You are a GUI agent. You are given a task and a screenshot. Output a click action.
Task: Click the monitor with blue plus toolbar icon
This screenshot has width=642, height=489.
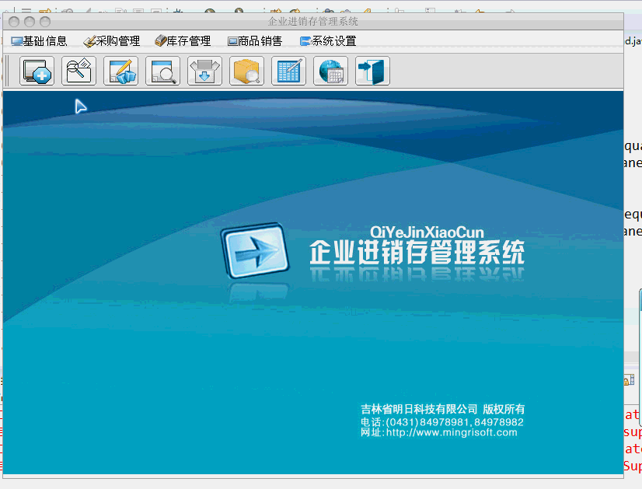(37, 71)
